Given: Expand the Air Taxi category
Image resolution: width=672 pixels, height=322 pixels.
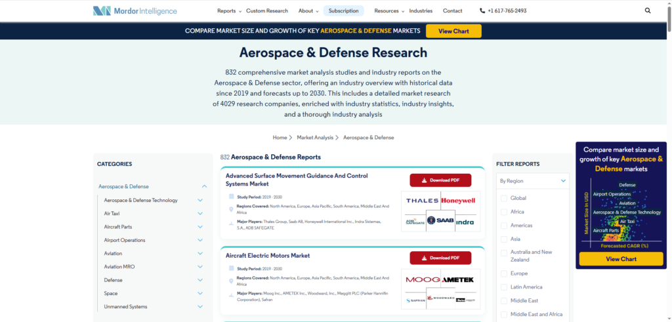Looking at the screenshot, I should (200, 214).
